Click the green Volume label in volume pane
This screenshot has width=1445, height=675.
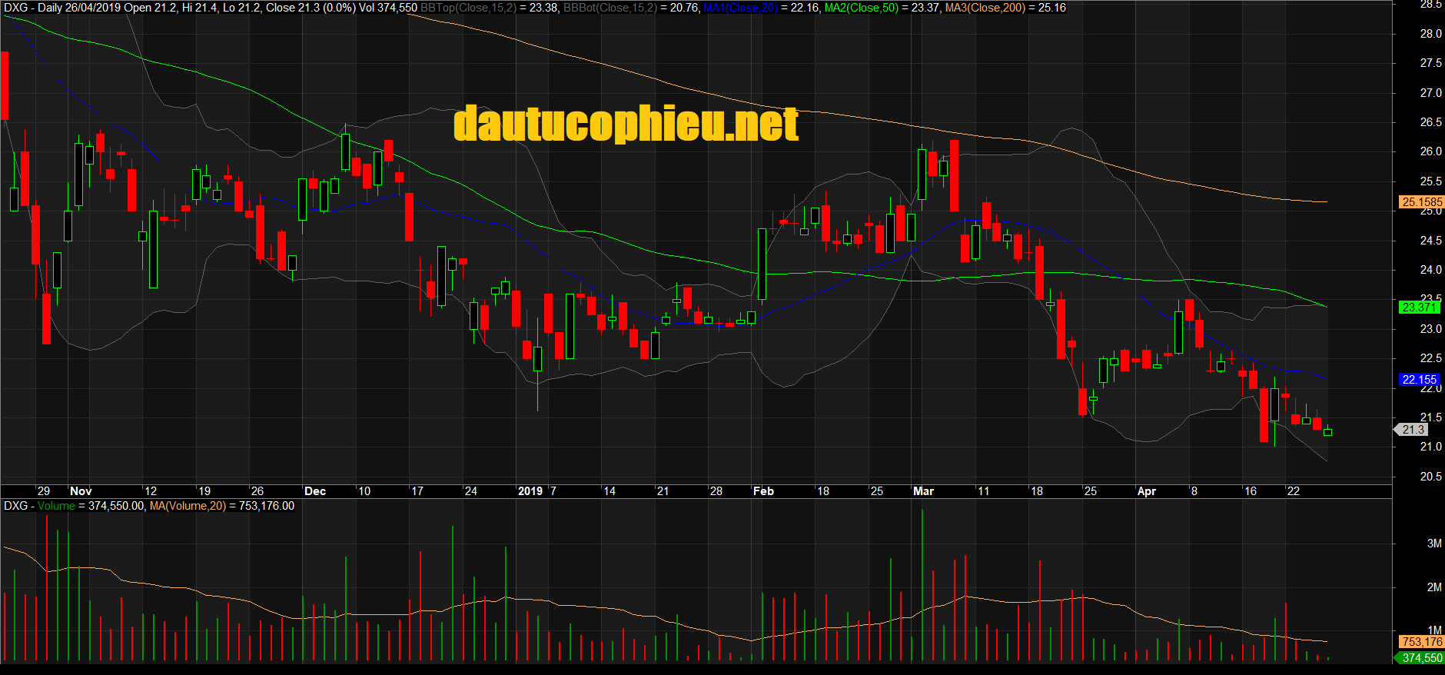coord(56,506)
